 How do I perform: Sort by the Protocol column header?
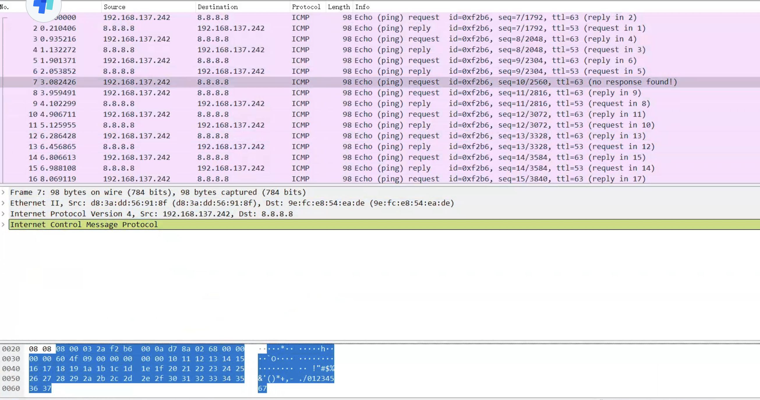point(306,7)
